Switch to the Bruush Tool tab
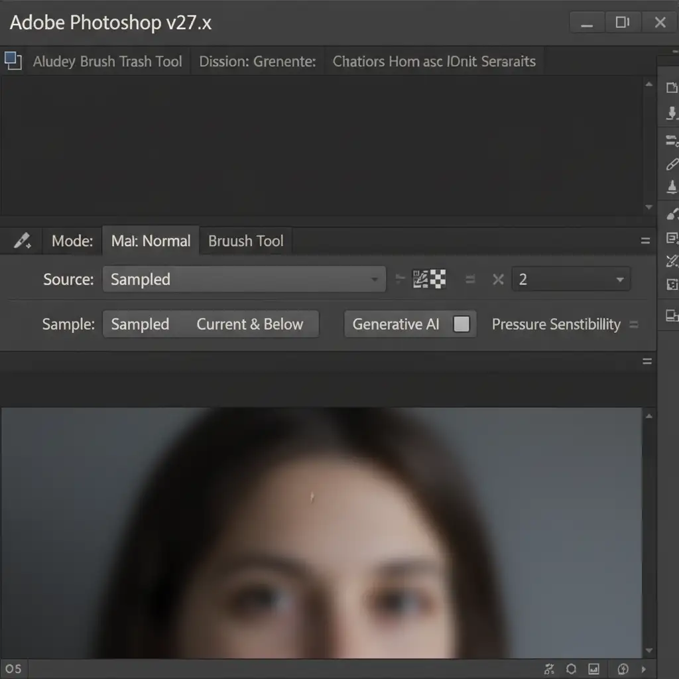 (245, 241)
